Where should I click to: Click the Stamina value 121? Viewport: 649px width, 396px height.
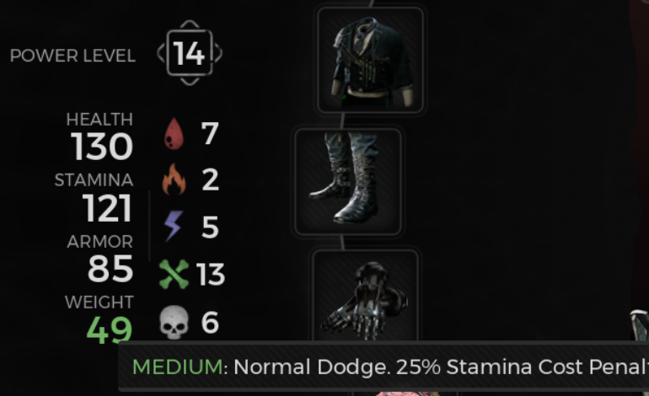tap(107, 208)
